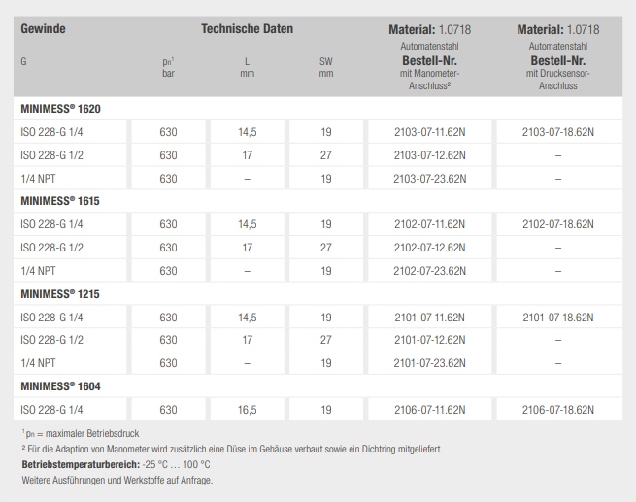Click the MINIMESS 1215 section heading

60,294
